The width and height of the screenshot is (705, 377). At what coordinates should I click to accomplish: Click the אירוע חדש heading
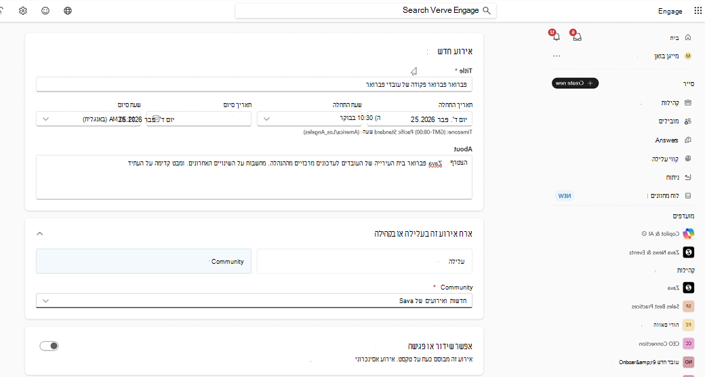(x=455, y=52)
